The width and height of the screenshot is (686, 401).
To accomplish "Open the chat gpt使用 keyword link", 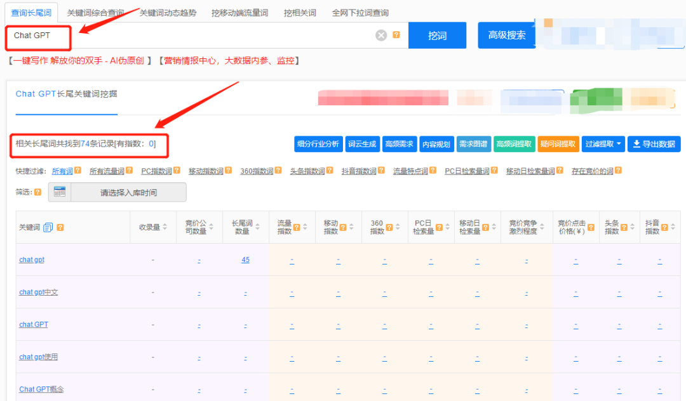I will 39,357.
